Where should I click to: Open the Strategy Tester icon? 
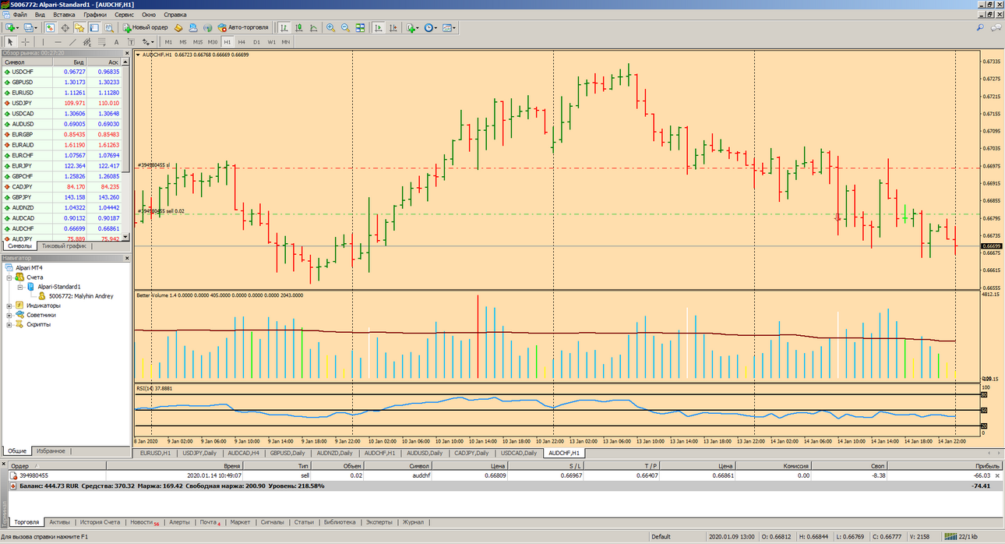click(x=109, y=27)
